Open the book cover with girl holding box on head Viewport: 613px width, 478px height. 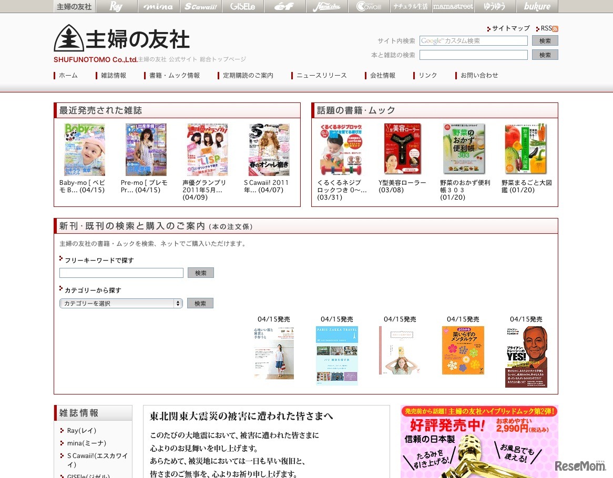click(400, 351)
